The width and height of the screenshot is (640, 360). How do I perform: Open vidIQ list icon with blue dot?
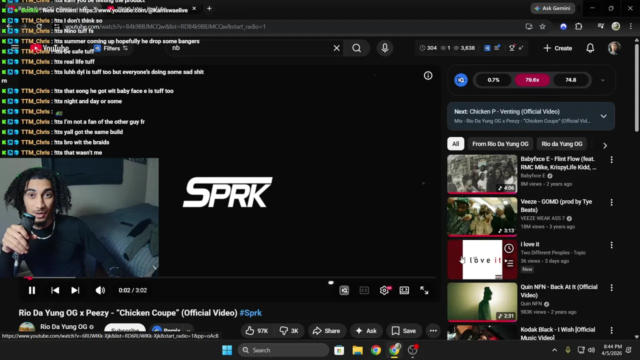click(496, 48)
